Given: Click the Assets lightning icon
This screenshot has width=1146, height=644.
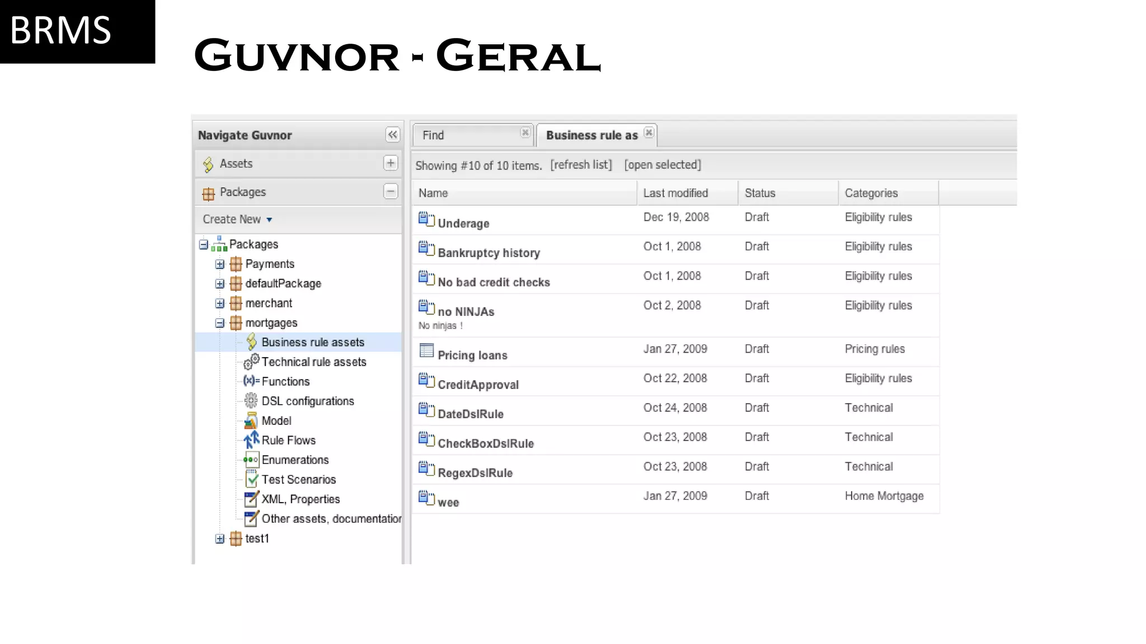Looking at the screenshot, I should click(x=208, y=164).
